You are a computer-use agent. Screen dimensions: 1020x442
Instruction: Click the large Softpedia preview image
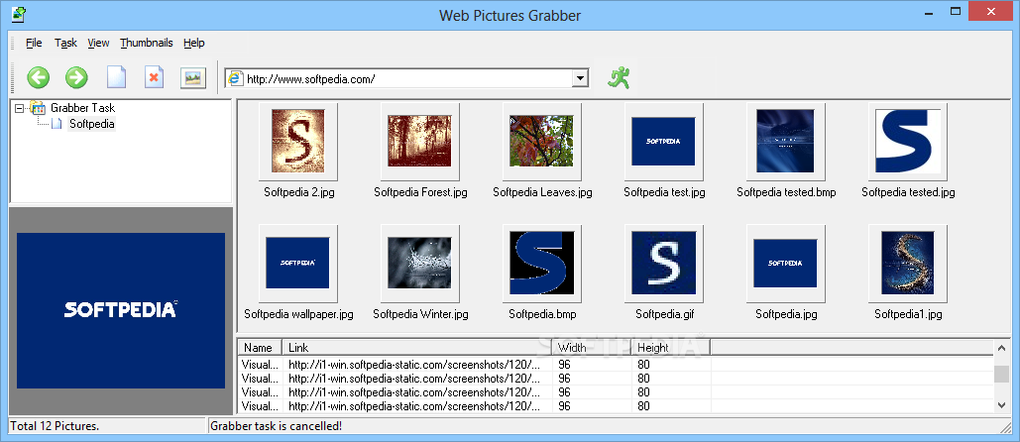[120, 311]
